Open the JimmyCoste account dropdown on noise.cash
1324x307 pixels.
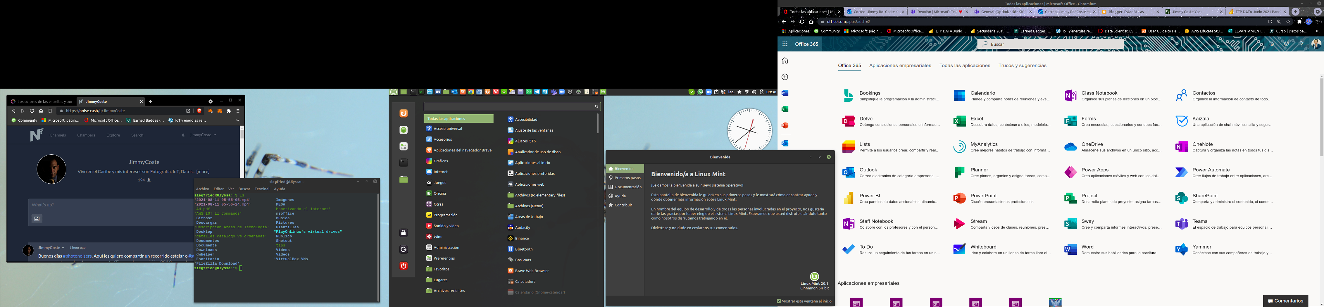pos(203,135)
